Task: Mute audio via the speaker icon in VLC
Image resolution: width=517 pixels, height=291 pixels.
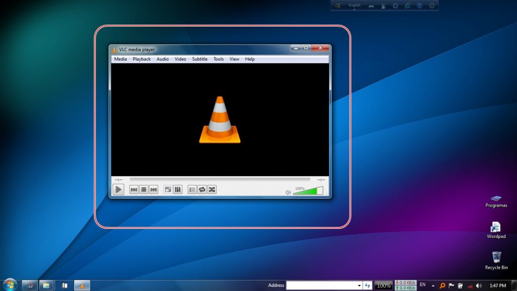Action: click(x=288, y=192)
